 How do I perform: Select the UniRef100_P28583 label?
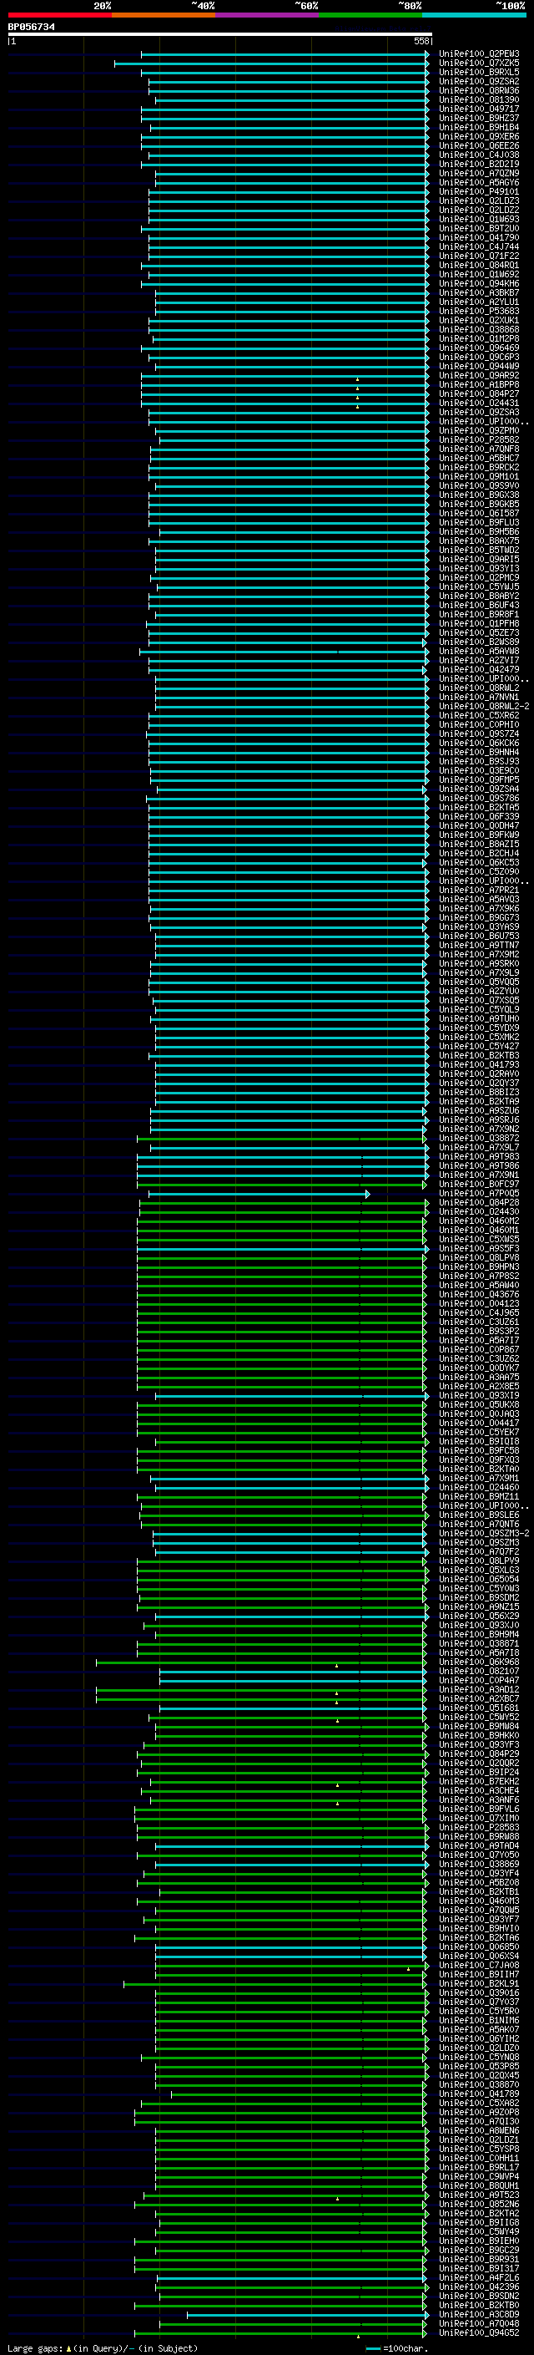(479, 1828)
